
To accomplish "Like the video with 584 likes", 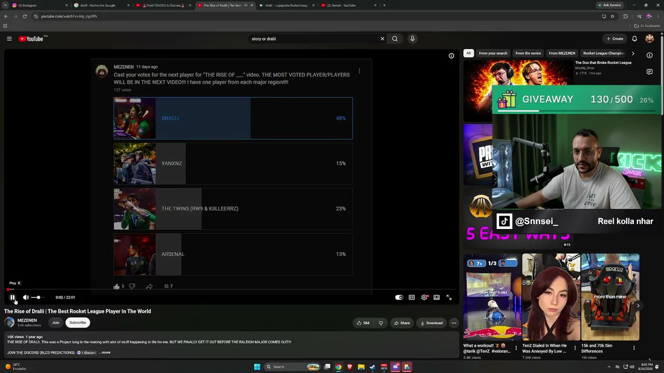I will [363, 323].
